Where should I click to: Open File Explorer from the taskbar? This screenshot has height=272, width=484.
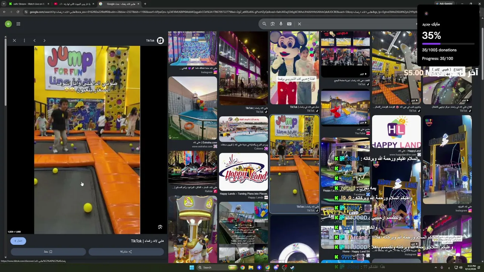(251, 267)
